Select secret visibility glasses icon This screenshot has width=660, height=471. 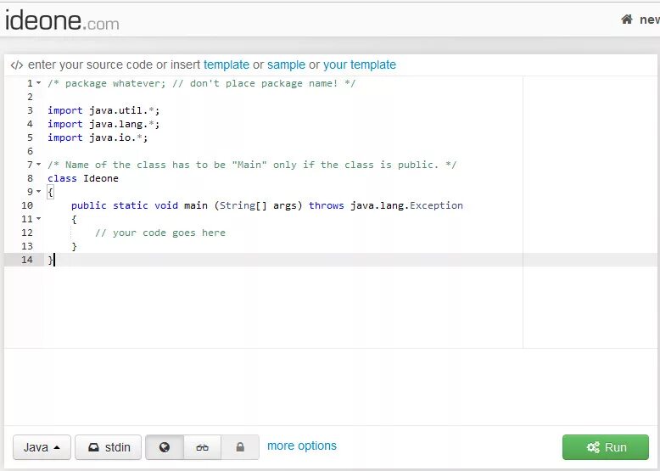pyautogui.click(x=202, y=447)
